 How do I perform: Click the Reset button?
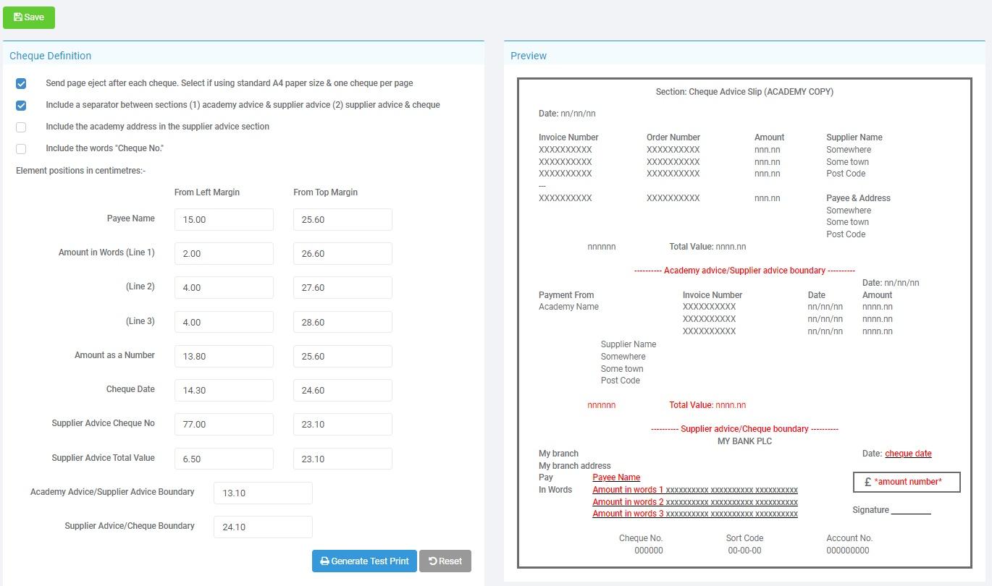click(x=445, y=561)
